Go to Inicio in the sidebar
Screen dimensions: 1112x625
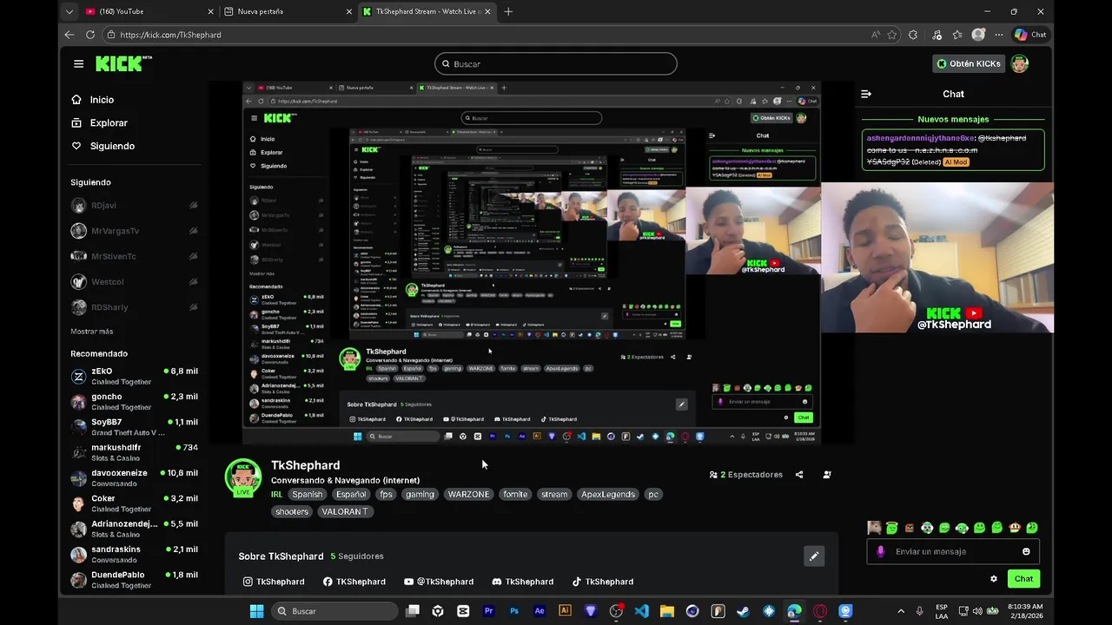[102, 100]
